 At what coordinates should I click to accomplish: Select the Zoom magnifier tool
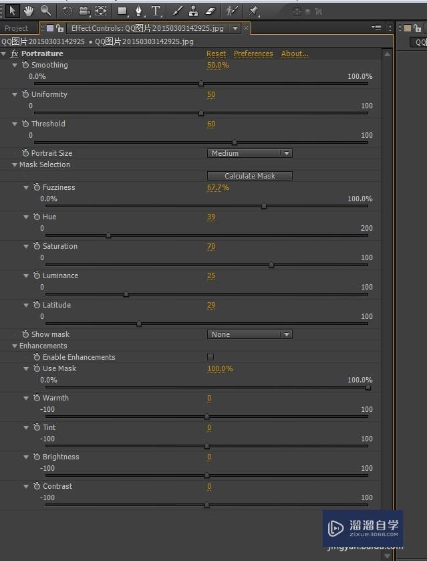[x=45, y=10]
